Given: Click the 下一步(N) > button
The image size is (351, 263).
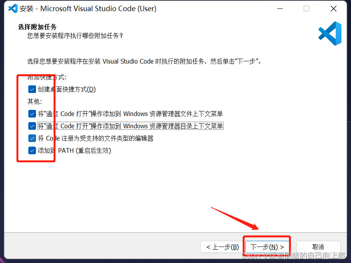Looking at the screenshot, I should point(267,247).
